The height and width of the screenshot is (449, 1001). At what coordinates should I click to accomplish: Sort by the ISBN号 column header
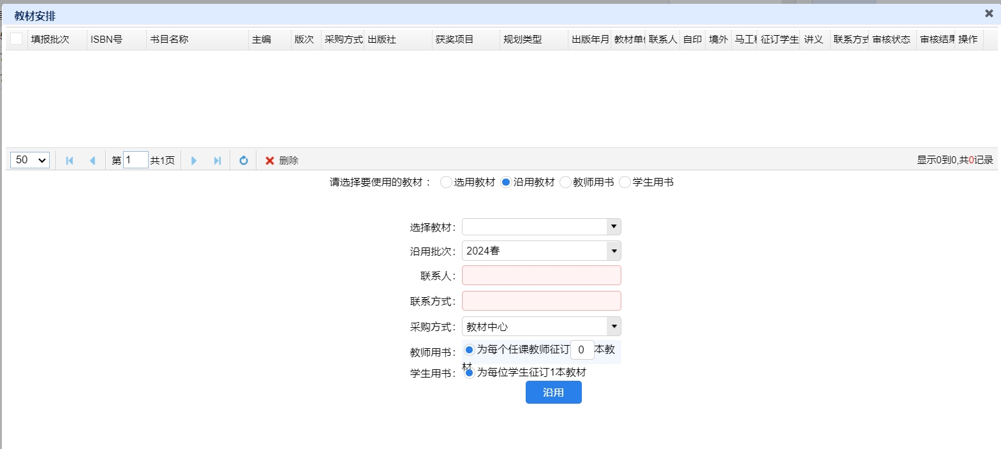(107, 40)
